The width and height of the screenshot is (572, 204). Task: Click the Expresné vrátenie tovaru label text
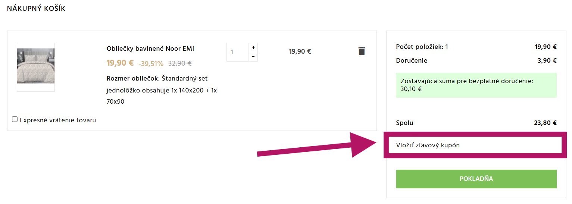(x=58, y=120)
